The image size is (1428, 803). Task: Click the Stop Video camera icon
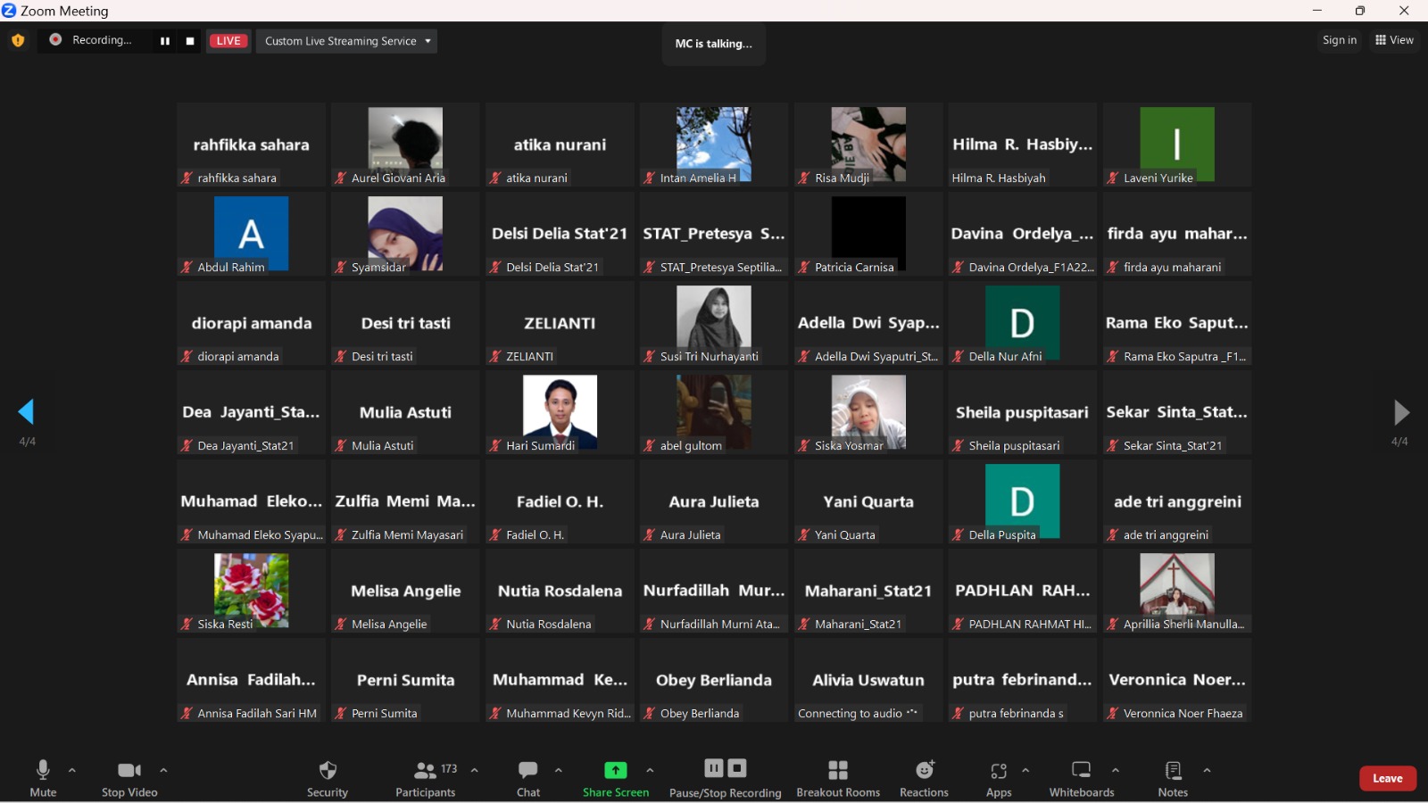tap(129, 770)
